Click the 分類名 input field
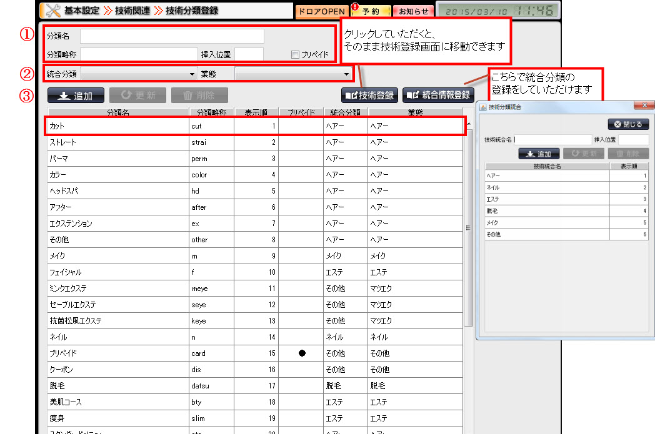Image resolution: width=655 pixels, height=434 pixels. (172, 36)
